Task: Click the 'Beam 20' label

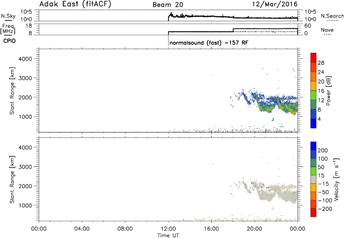Action: click(168, 5)
